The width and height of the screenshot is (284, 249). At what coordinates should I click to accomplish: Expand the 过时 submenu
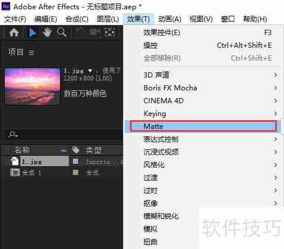point(202,191)
